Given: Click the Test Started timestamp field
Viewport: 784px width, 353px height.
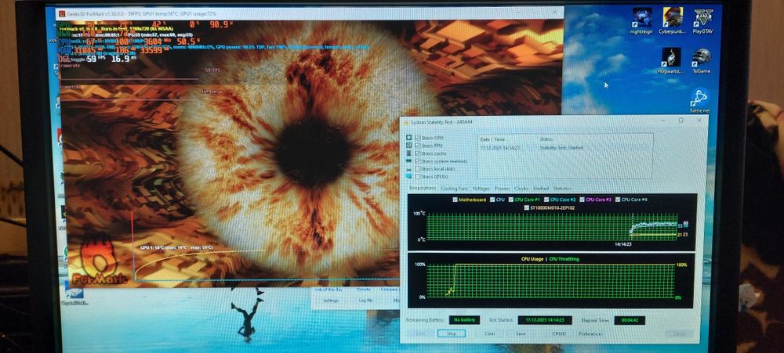Looking at the screenshot, I should tap(544, 320).
